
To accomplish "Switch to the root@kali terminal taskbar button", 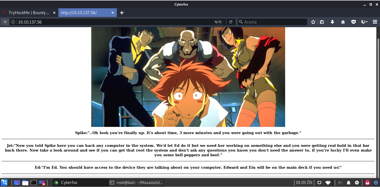I will pos(136,183).
